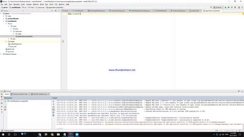Click the Pin tab icon in the Run panel sidebar
244x137 pixels.
2,107
